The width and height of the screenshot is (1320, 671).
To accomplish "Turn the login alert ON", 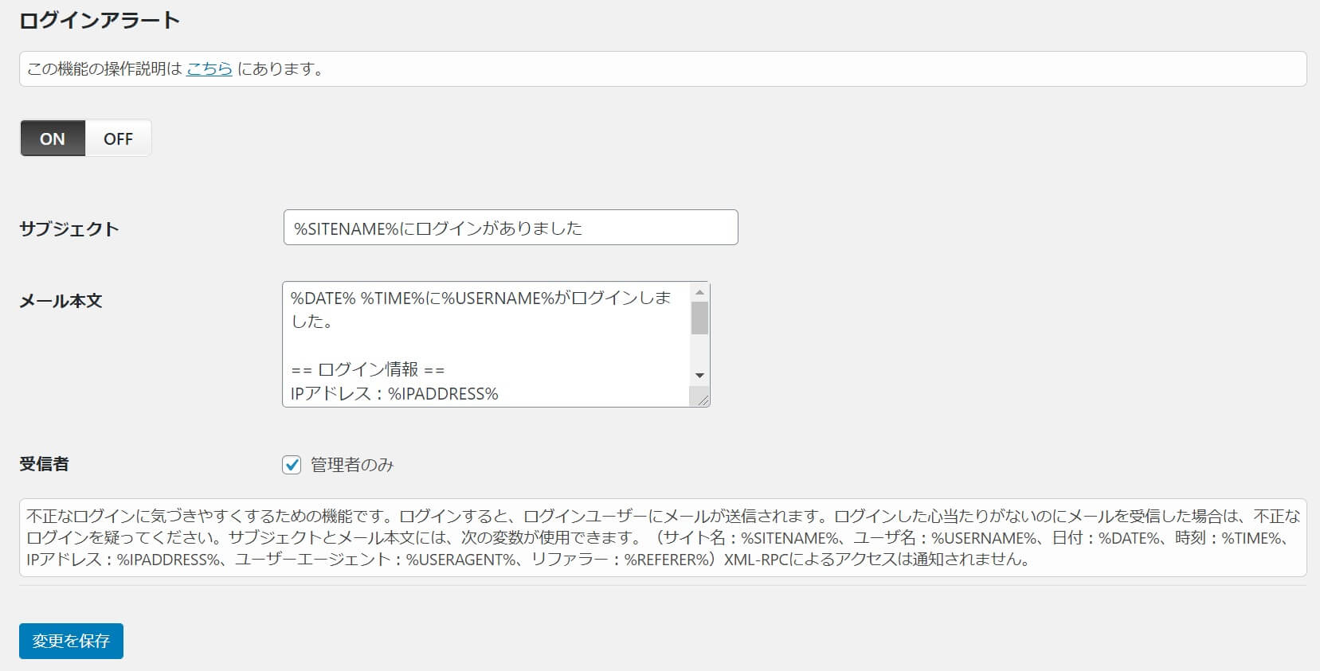I will point(53,138).
